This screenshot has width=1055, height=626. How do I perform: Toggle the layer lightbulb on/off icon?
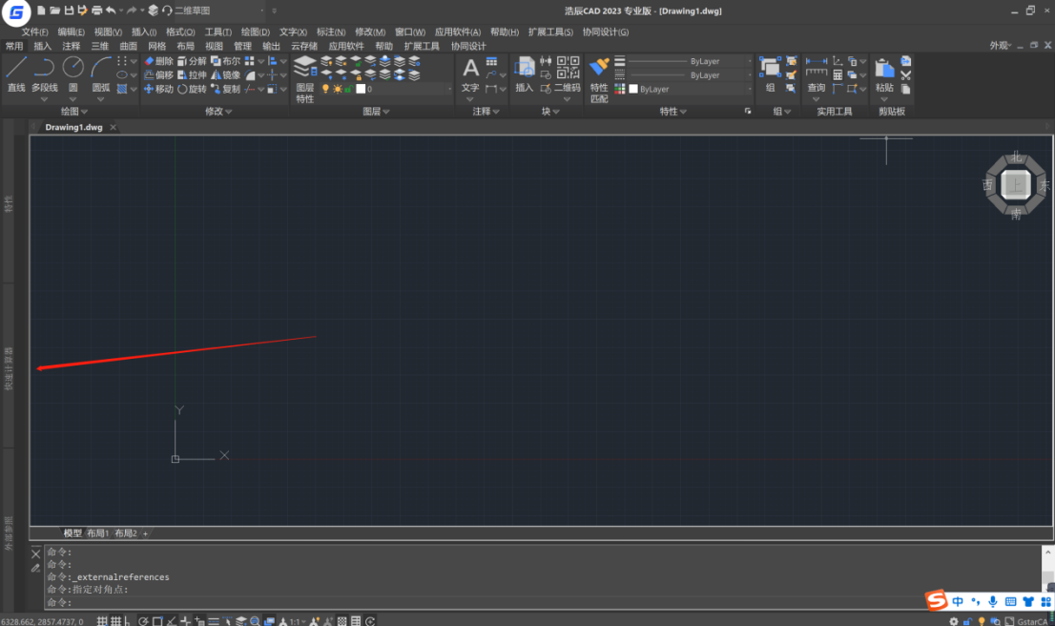click(x=325, y=89)
